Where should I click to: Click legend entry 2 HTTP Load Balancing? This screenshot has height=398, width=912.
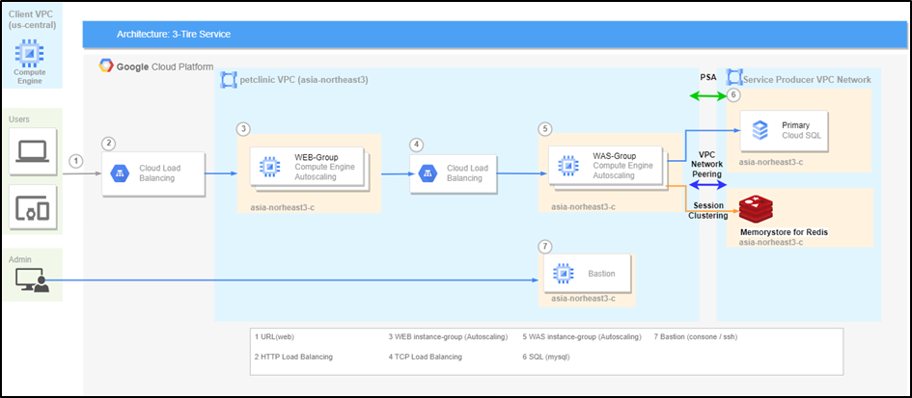point(293,357)
